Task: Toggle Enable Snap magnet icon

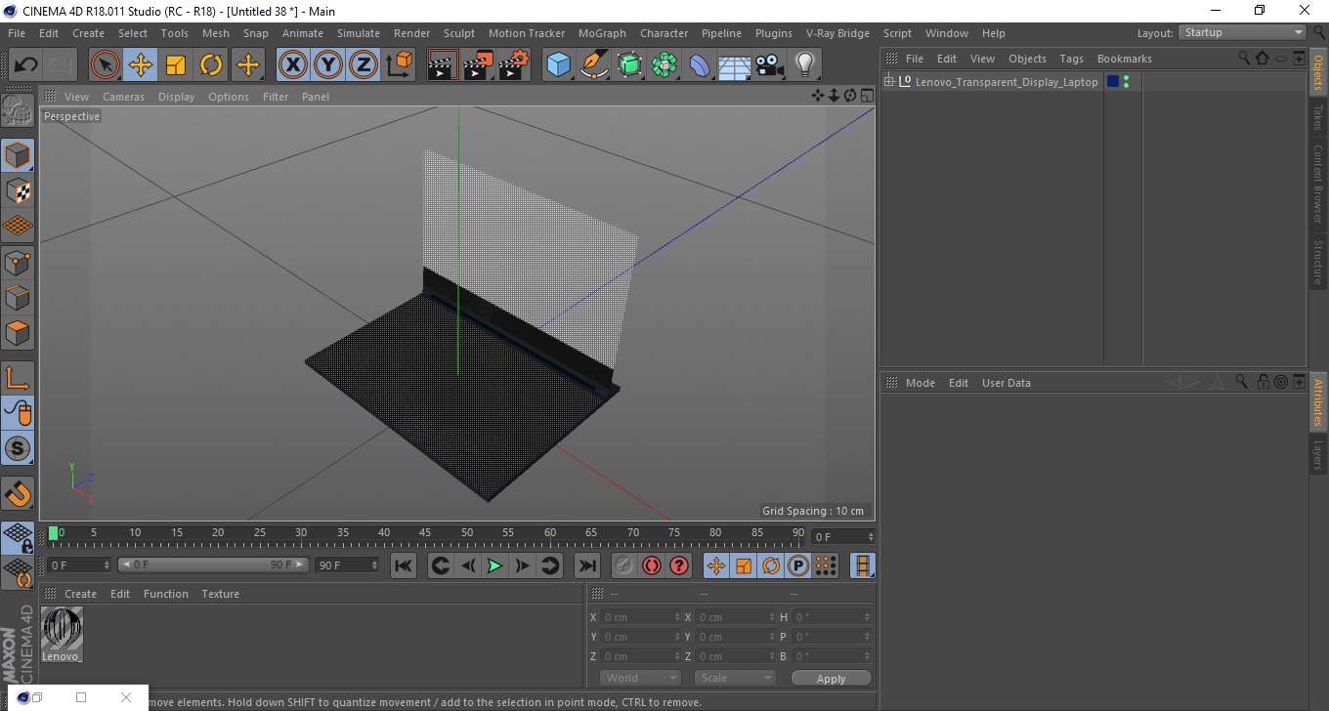Action: [x=18, y=493]
